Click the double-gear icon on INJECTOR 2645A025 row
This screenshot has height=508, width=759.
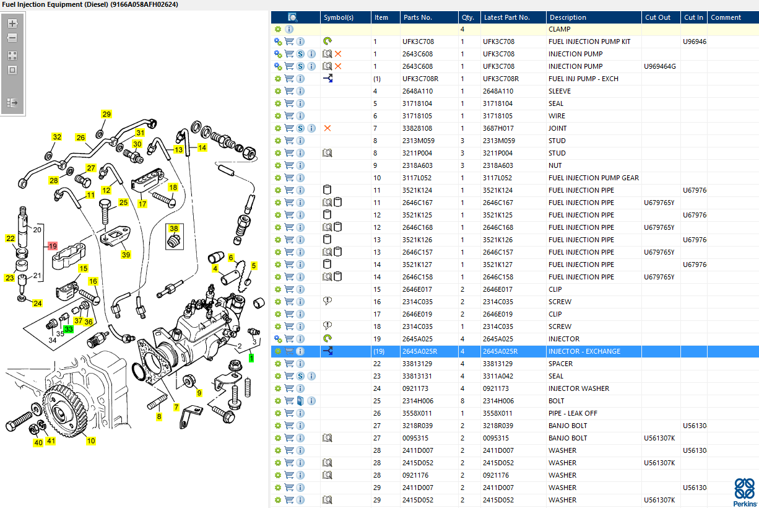click(x=278, y=339)
